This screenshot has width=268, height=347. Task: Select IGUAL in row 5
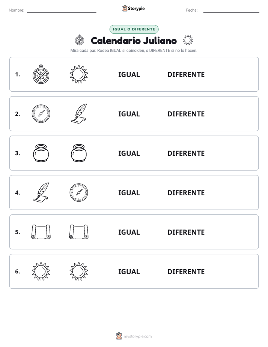pyautogui.click(x=129, y=232)
